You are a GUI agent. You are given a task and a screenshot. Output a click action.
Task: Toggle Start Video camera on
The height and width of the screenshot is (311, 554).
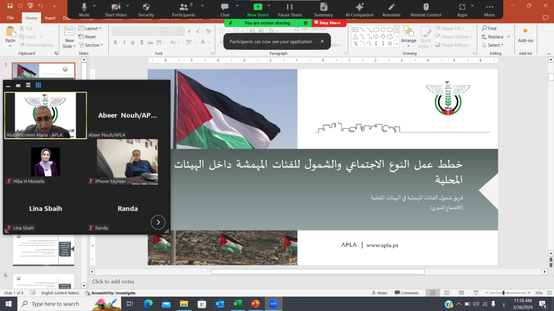pos(116,7)
